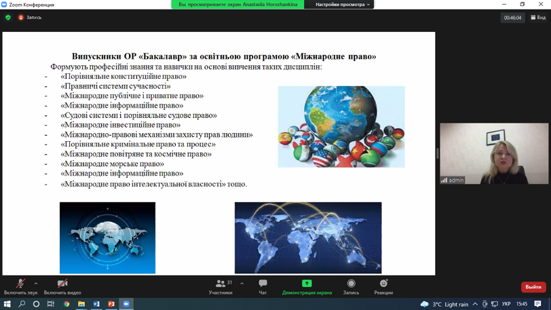Select the admin video thumbnail
The image size is (551, 310).
coord(493,153)
